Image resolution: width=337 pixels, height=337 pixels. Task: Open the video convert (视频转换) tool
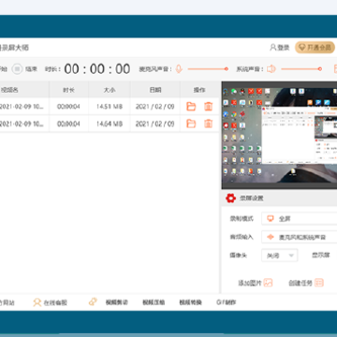(x=190, y=302)
